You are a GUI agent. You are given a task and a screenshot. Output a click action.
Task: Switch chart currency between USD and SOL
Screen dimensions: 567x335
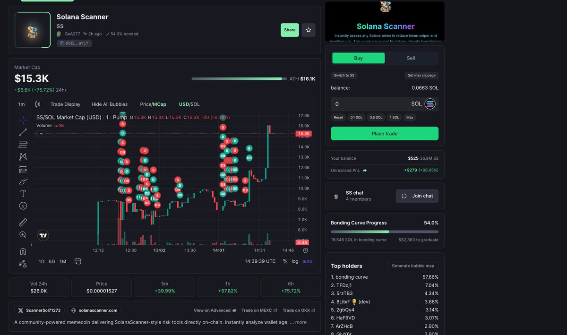pos(189,104)
